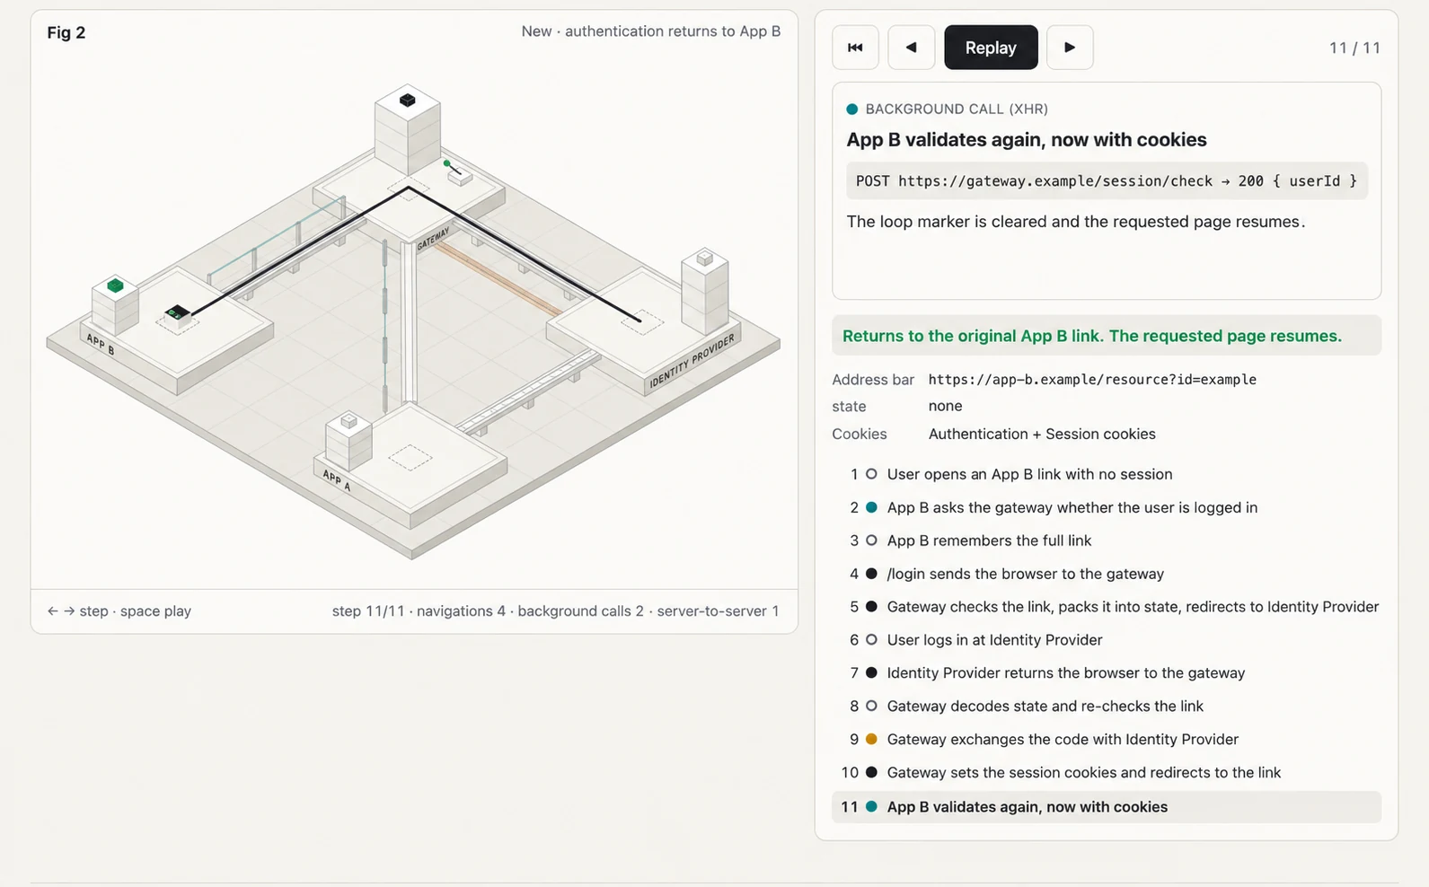Select step 8: Gateway decodes state
The image size is (1429, 887).
tap(1107, 707)
